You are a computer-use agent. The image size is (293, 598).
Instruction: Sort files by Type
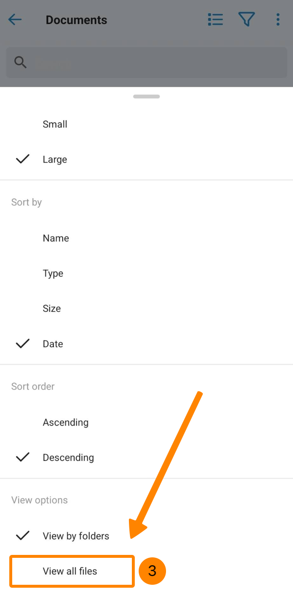(x=53, y=273)
